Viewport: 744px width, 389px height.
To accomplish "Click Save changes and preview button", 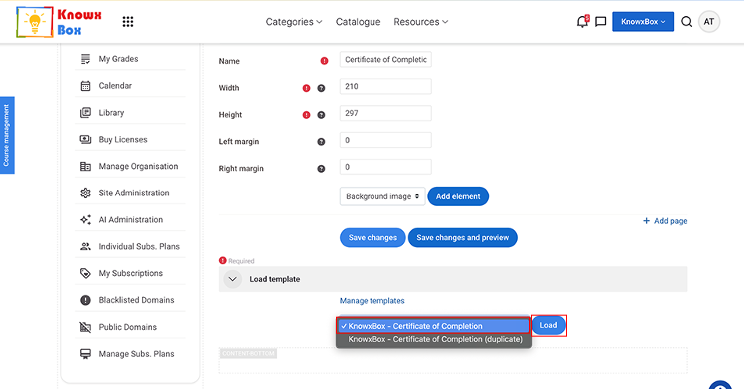I will click(x=463, y=238).
